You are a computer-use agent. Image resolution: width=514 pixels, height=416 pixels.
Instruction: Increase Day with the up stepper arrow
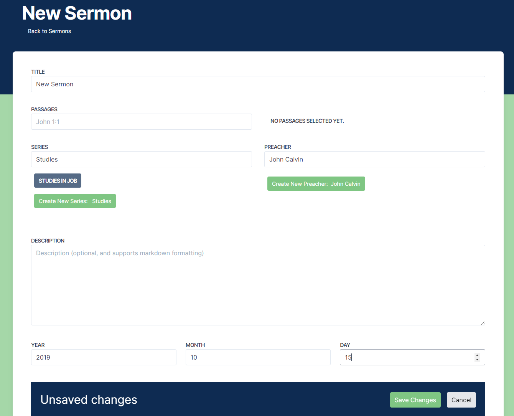tap(477, 355)
